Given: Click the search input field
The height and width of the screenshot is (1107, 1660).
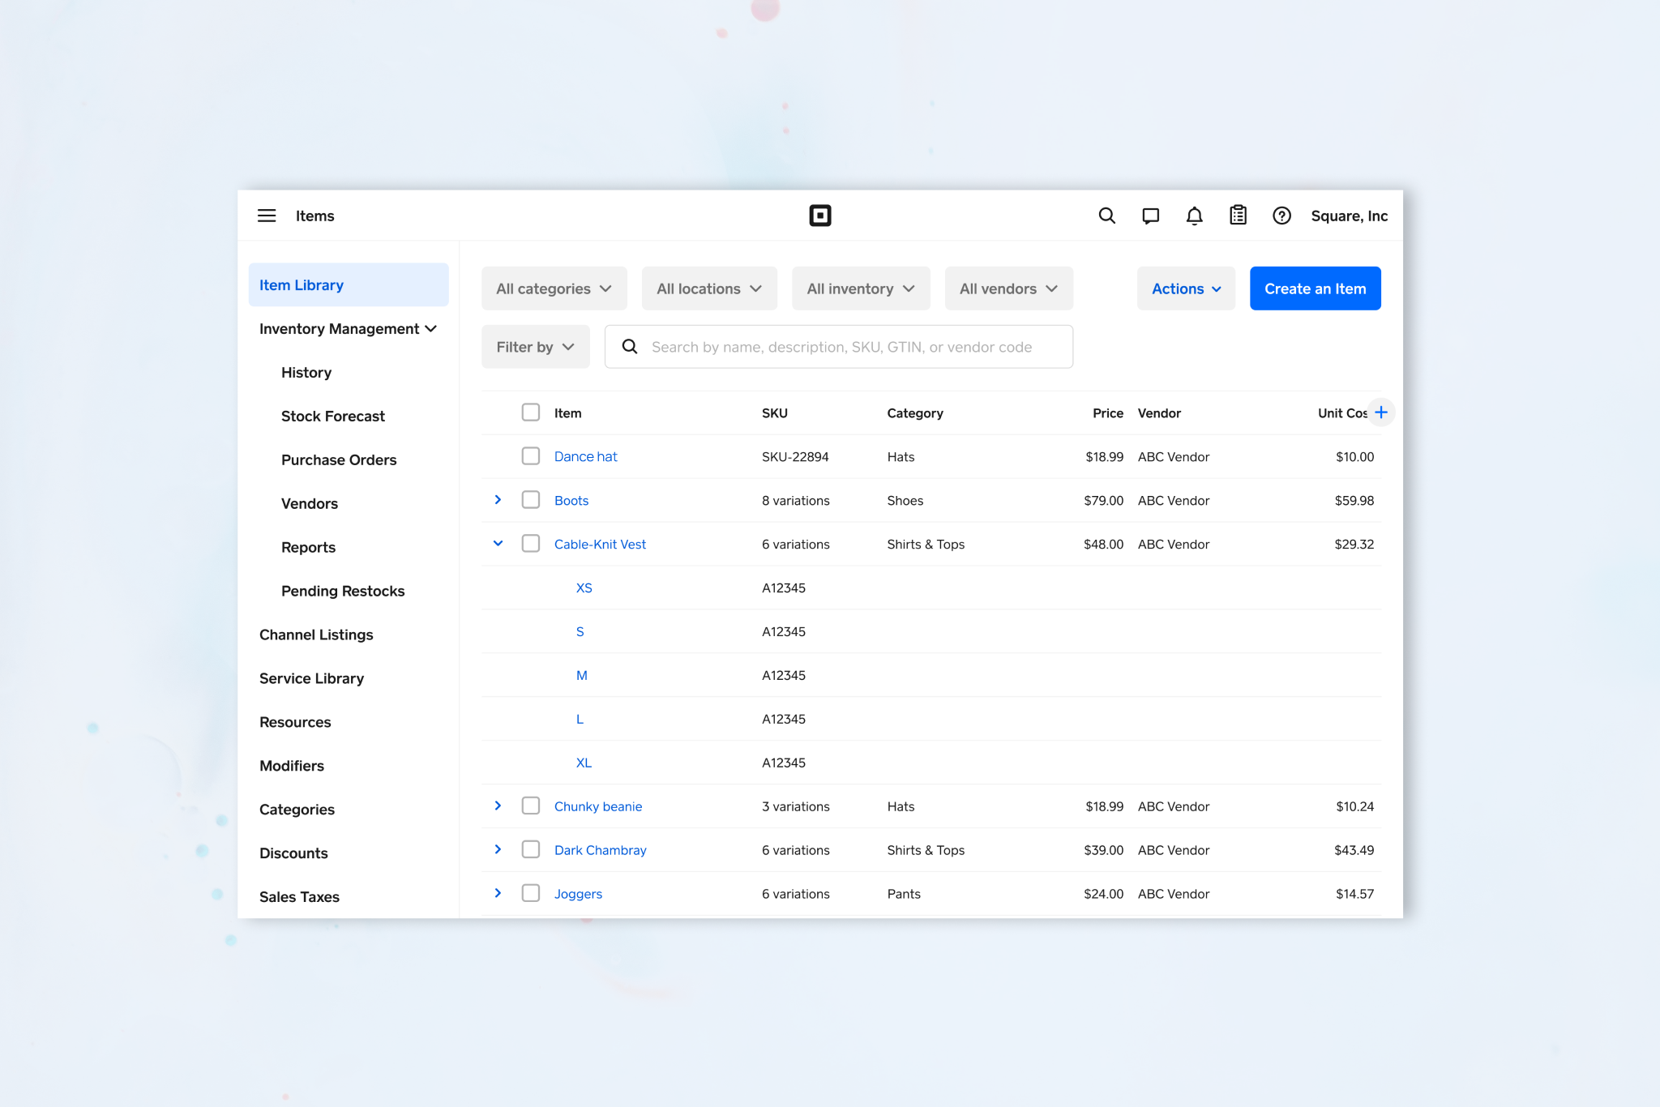Looking at the screenshot, I should pyautogui.click(x=839, y=347).
